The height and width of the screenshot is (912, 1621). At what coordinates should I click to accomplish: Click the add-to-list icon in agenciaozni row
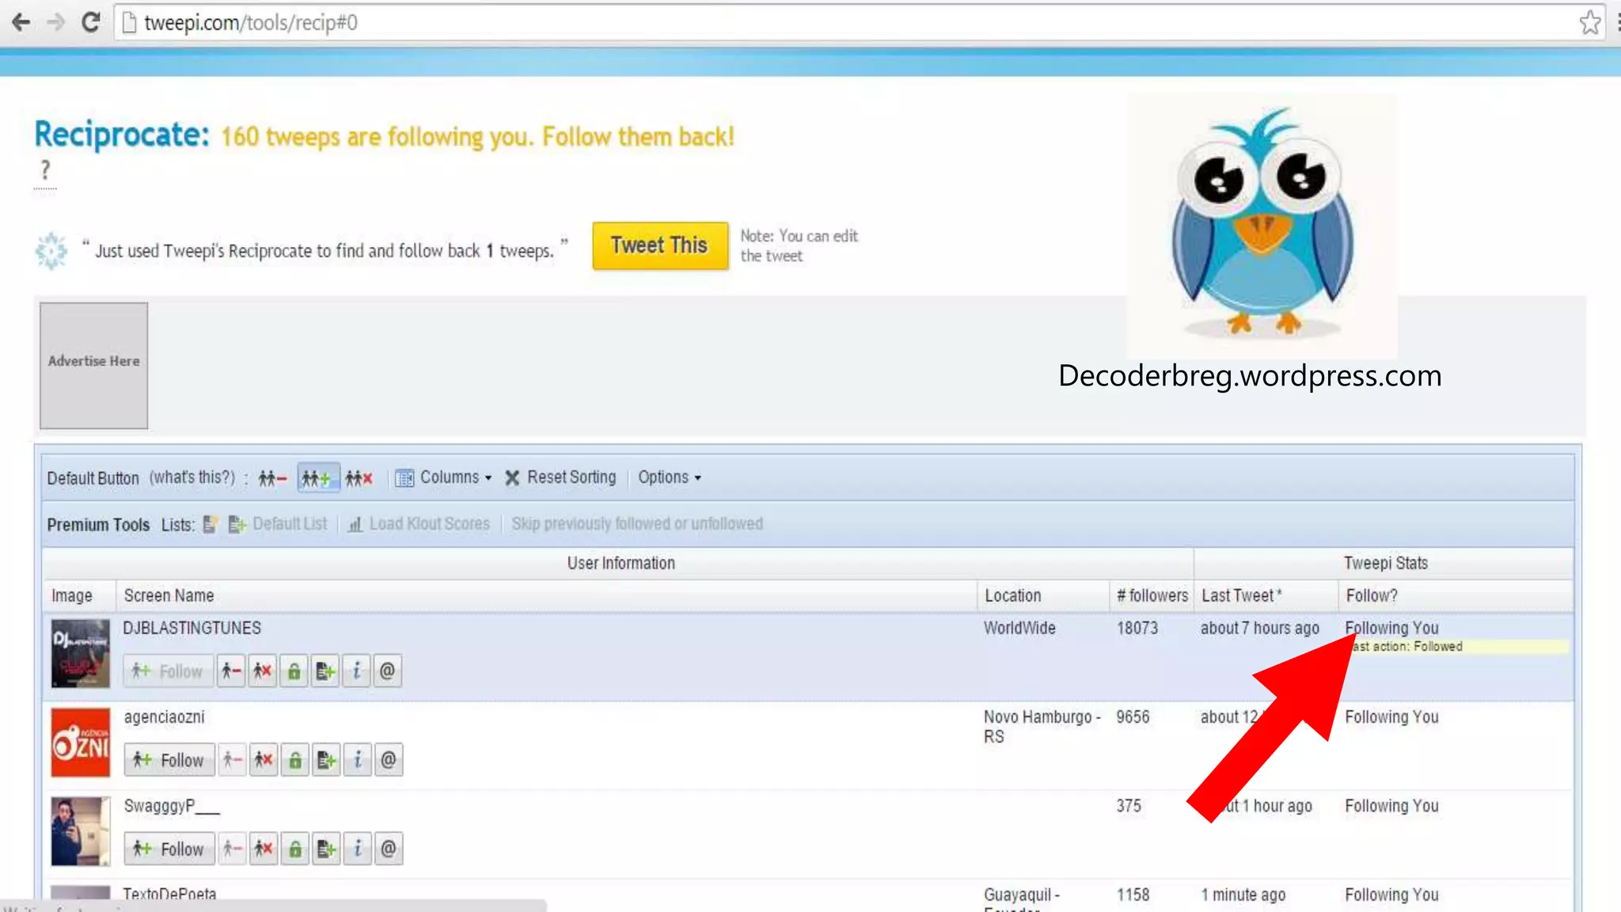[x=326, y=760]
